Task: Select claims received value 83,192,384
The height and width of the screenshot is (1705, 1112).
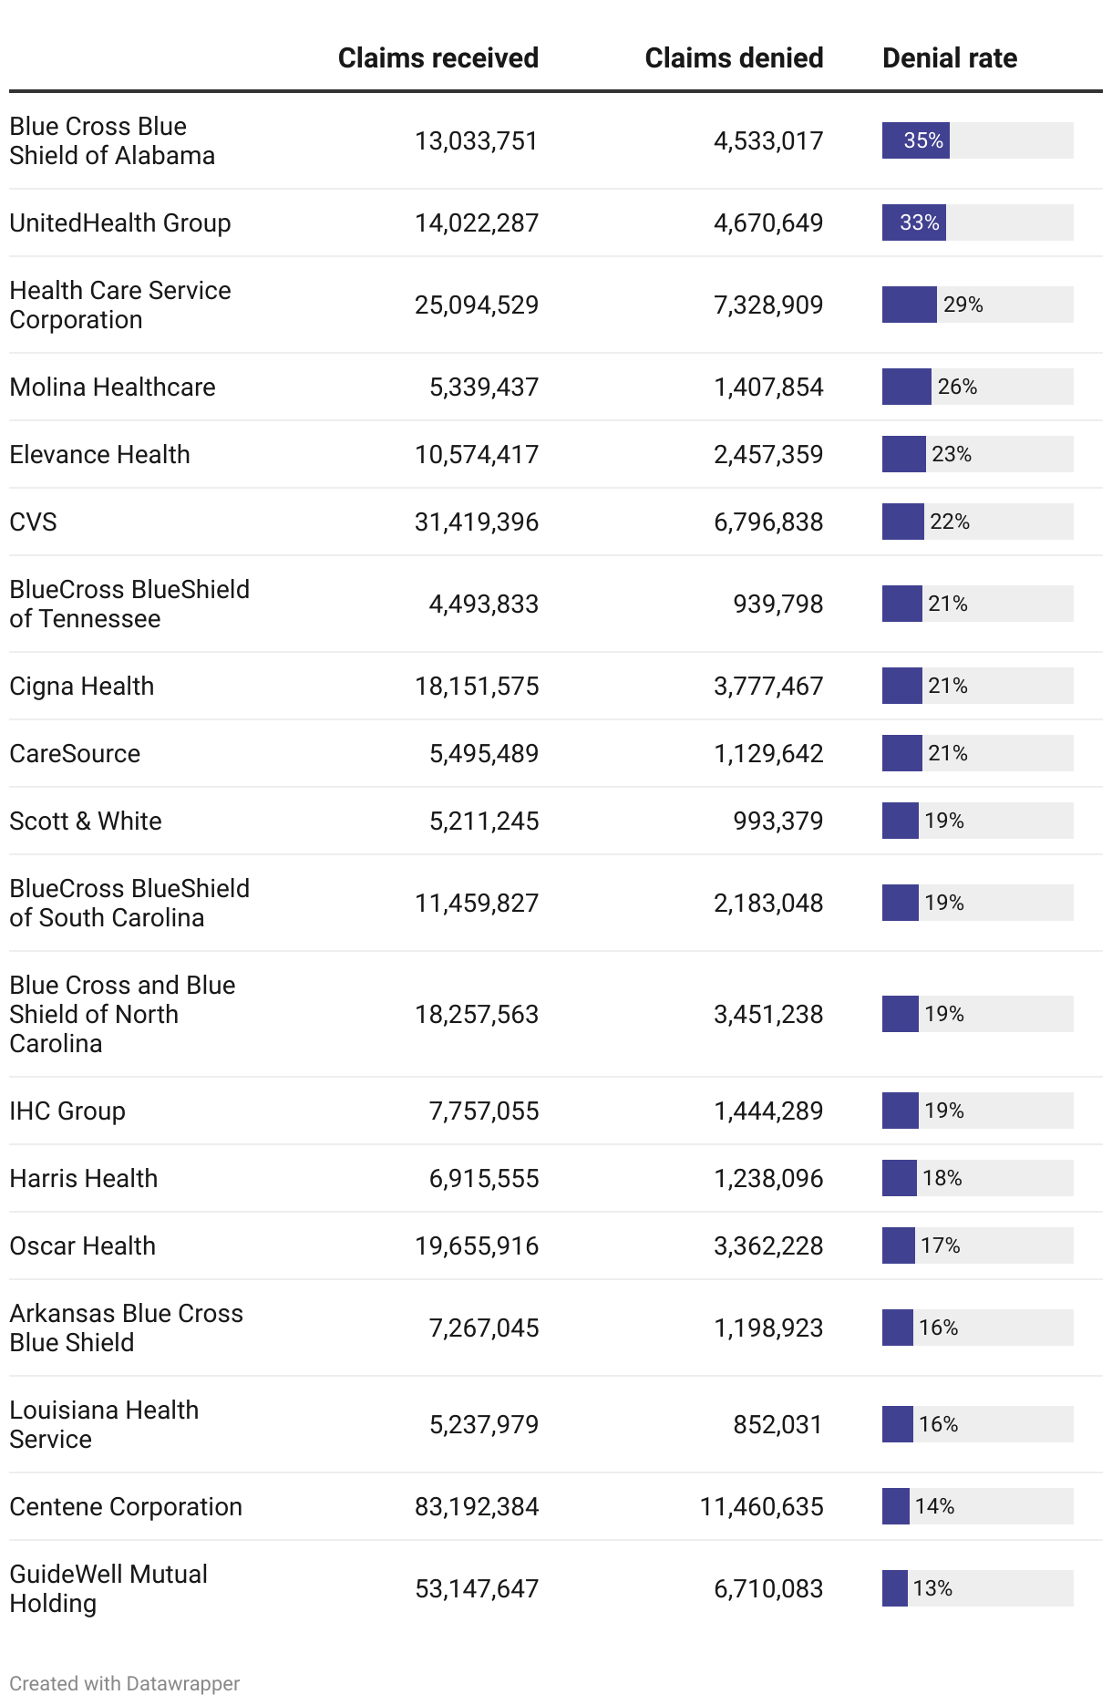Action: [477, 1506]
